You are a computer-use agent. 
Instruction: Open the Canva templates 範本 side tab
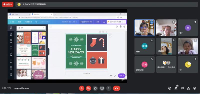[x=11, y=28]
